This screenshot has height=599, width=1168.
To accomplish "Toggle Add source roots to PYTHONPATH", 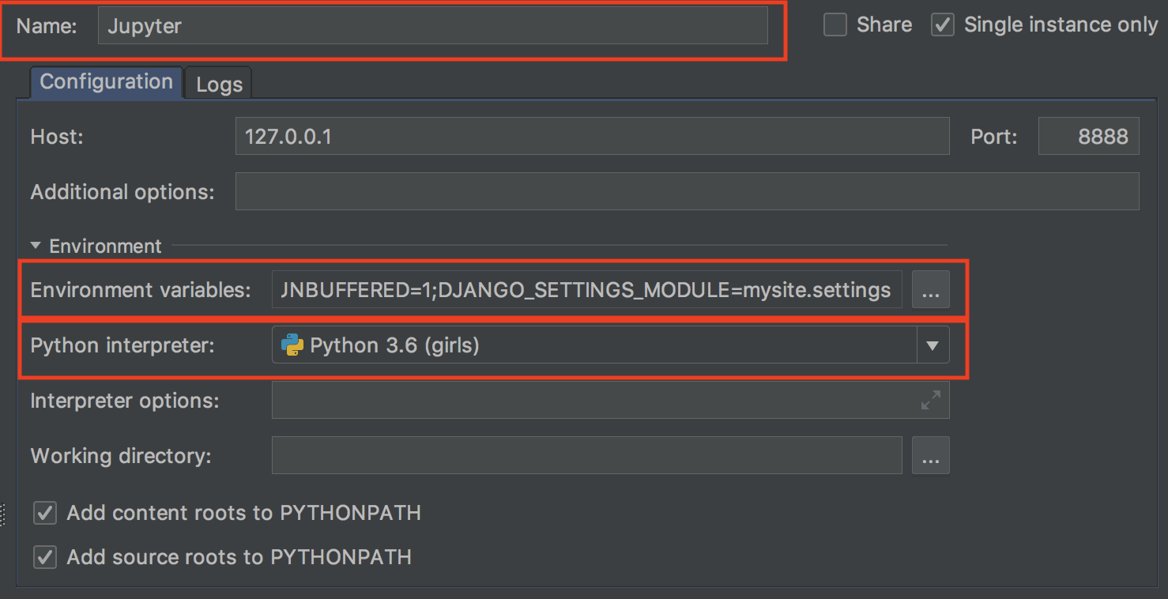I will 45,557.
